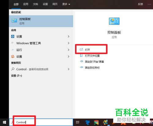Click the blue gear 设置 app icon

tap(13, 36)
